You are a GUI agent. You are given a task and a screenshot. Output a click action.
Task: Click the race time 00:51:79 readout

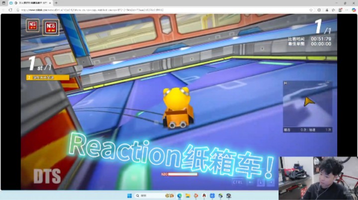click(321, 39)
